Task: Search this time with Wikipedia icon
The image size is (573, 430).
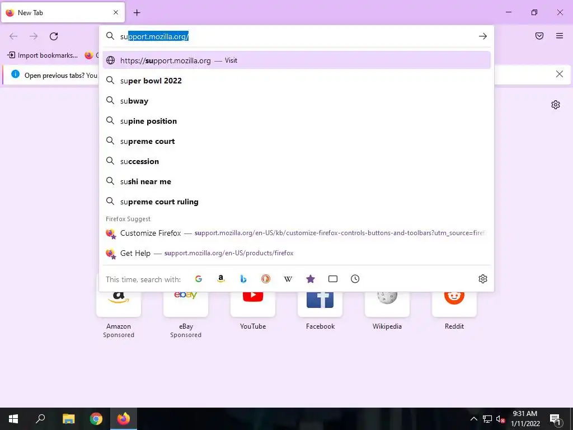Action: point(288,279)
